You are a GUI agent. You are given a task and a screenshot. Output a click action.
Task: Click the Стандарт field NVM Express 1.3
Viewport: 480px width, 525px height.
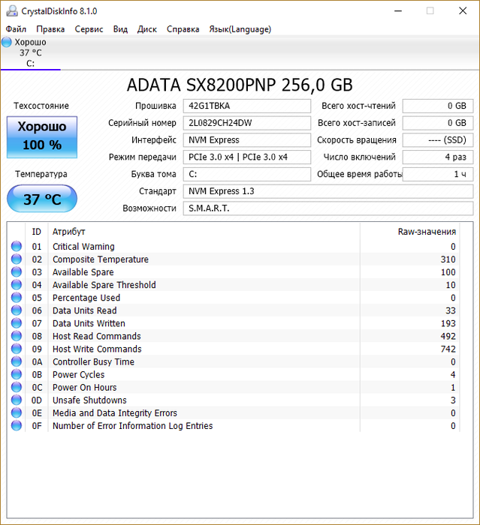[x=328, y=191]
